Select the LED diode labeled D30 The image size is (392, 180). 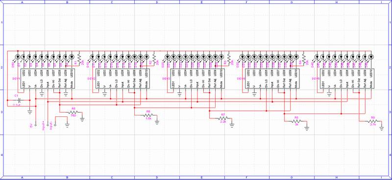point(242,57)
